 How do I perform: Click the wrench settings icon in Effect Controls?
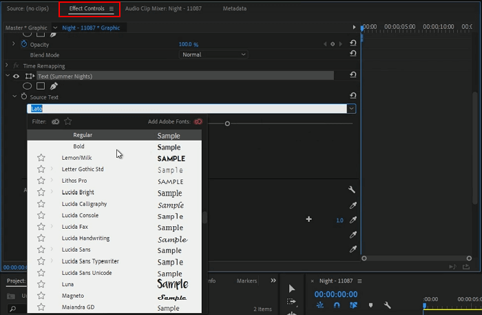point(352,190)
